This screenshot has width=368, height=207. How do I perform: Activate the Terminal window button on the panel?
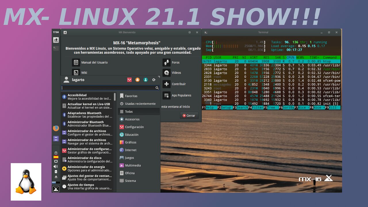pyautogui.click(x=56, y=48)
